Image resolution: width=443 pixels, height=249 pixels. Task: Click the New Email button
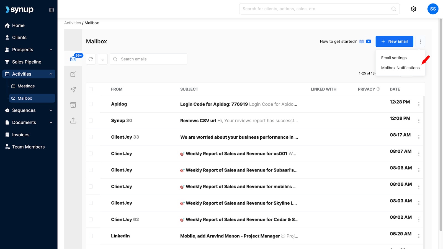pos(394,41)
